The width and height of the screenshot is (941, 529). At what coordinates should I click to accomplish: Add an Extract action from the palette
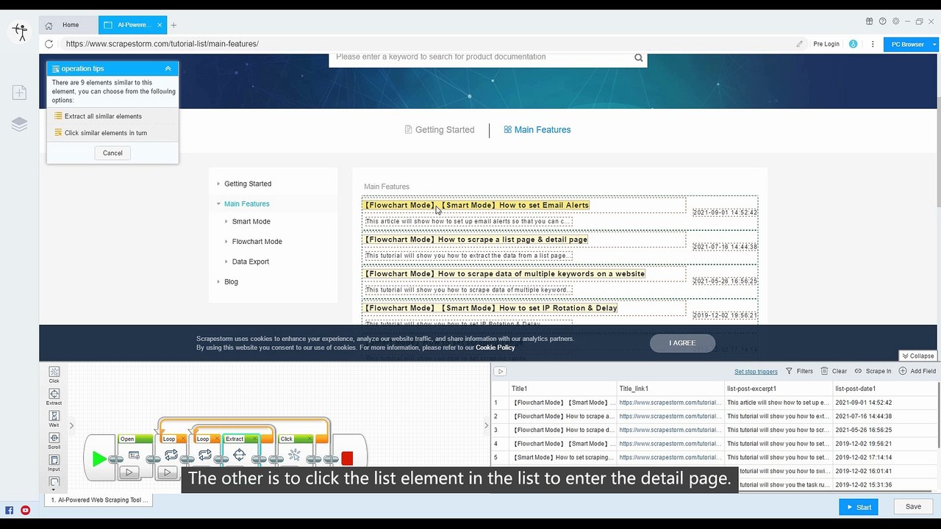(54, 397)
